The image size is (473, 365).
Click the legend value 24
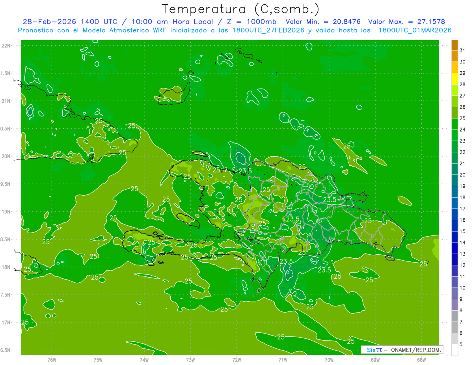[x=463, y=130]
